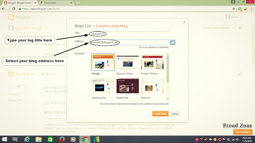Screen dimensions: 255x143
Task: Click the template list scroll down arrow
Action: click(x=168, y=99)
